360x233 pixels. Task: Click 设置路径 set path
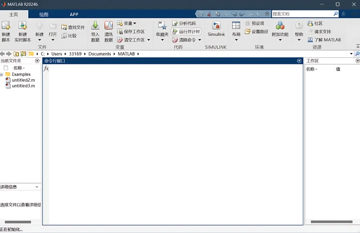pyautogui.click(x=256, y=31)
